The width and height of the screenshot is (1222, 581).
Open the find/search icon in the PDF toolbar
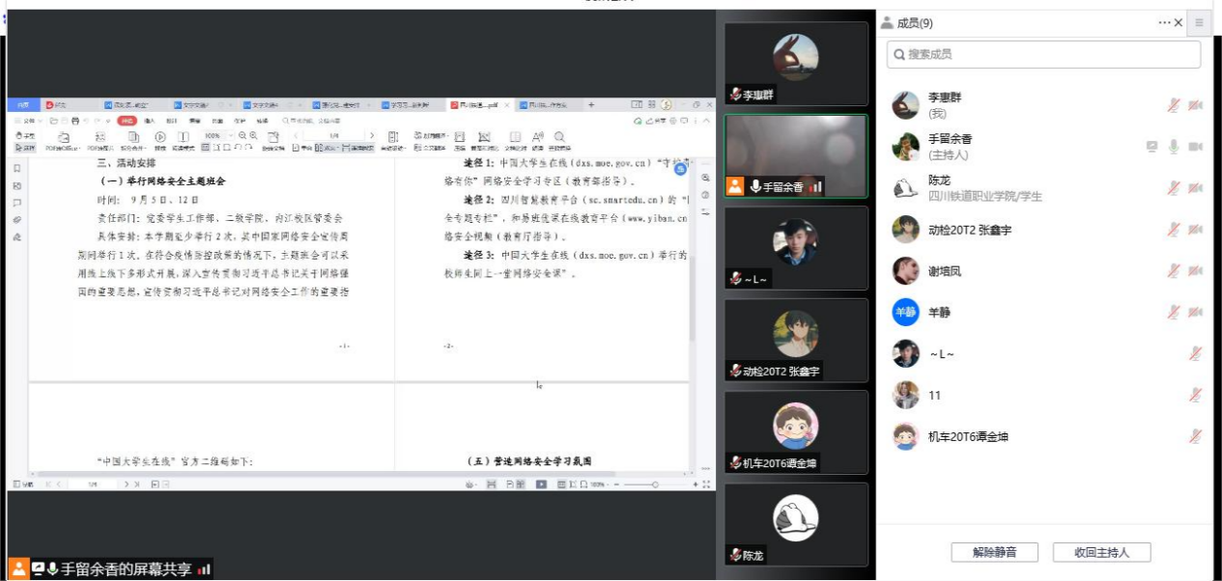pyautogui.click(x=558, y=136)
